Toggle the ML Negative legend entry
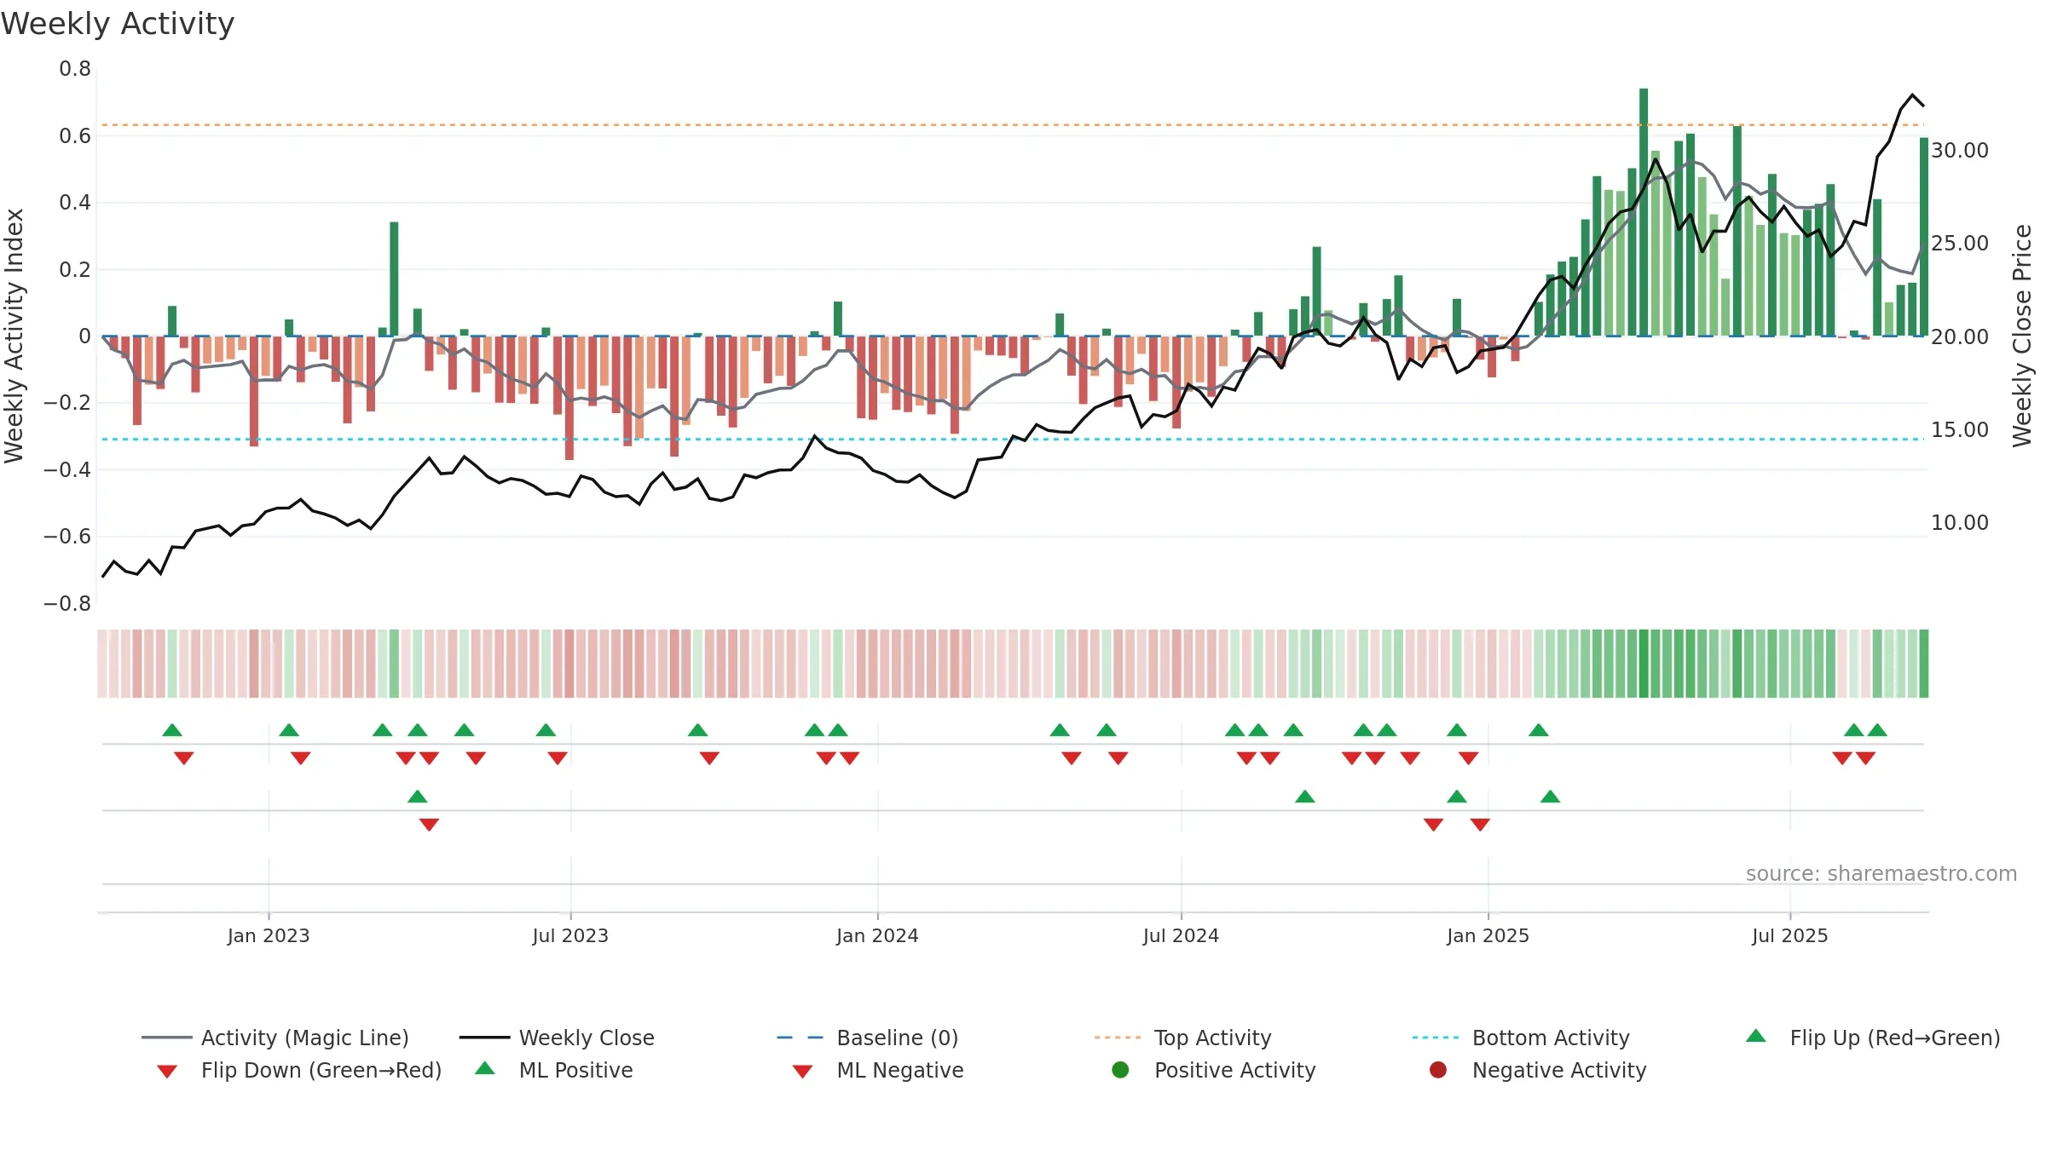Viewport: 2046px width, 1150px height. (878, 1070)
